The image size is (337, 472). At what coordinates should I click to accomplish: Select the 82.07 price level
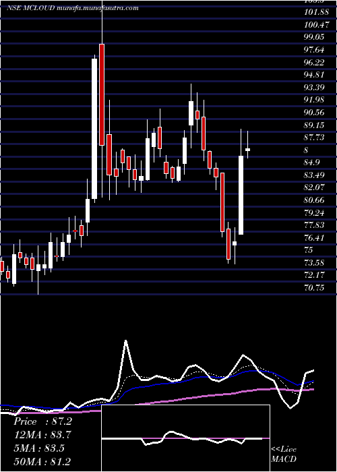click(314, 187)
